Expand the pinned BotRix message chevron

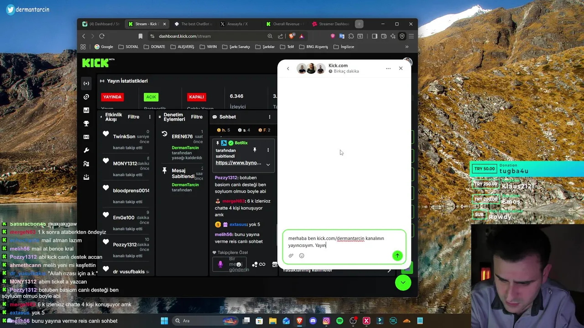[x=268, y=164]
